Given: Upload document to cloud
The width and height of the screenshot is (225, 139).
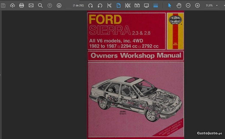Looking at the screenshot, I should tap(12, 5).
